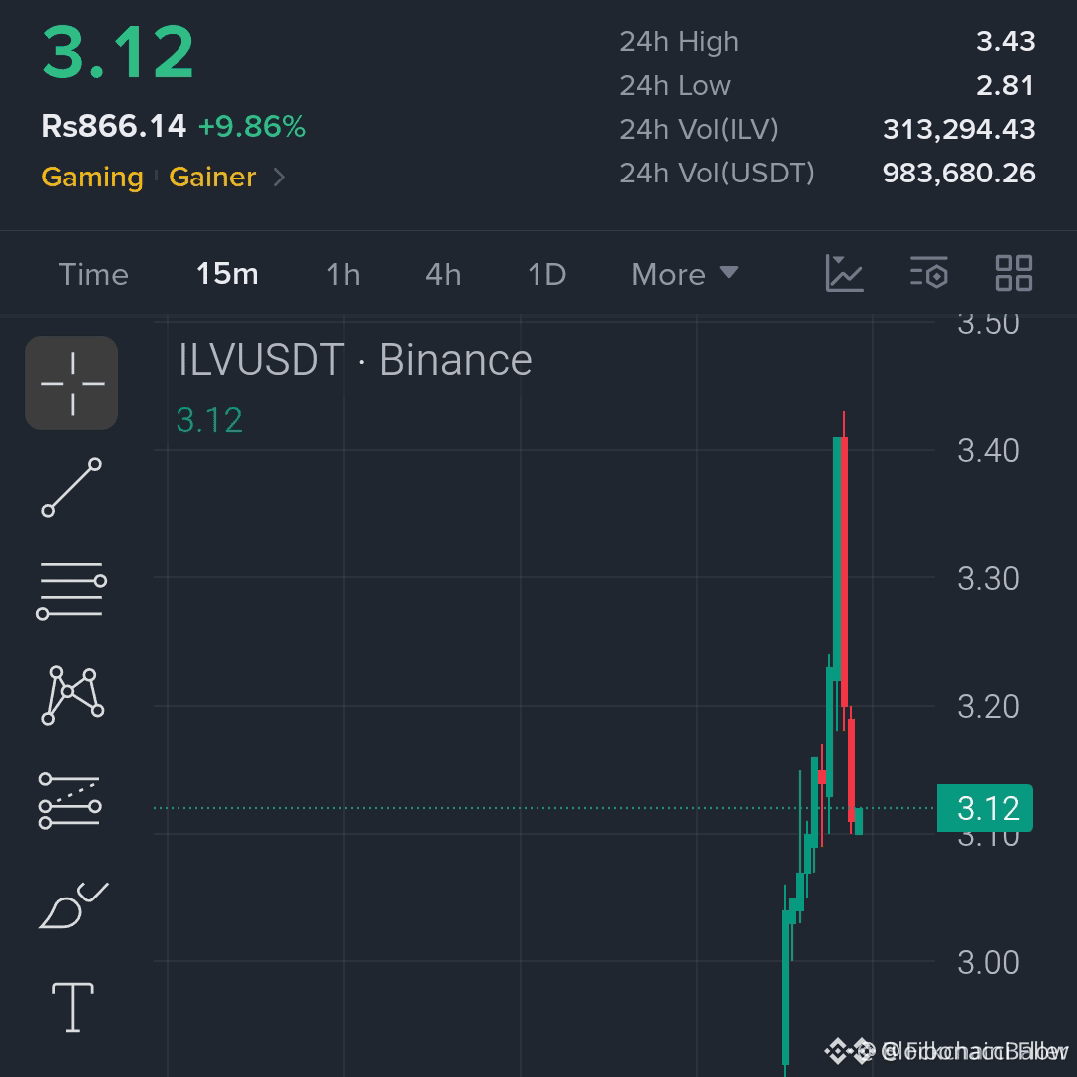Click the 3.40 price axis label

(988, 451)
